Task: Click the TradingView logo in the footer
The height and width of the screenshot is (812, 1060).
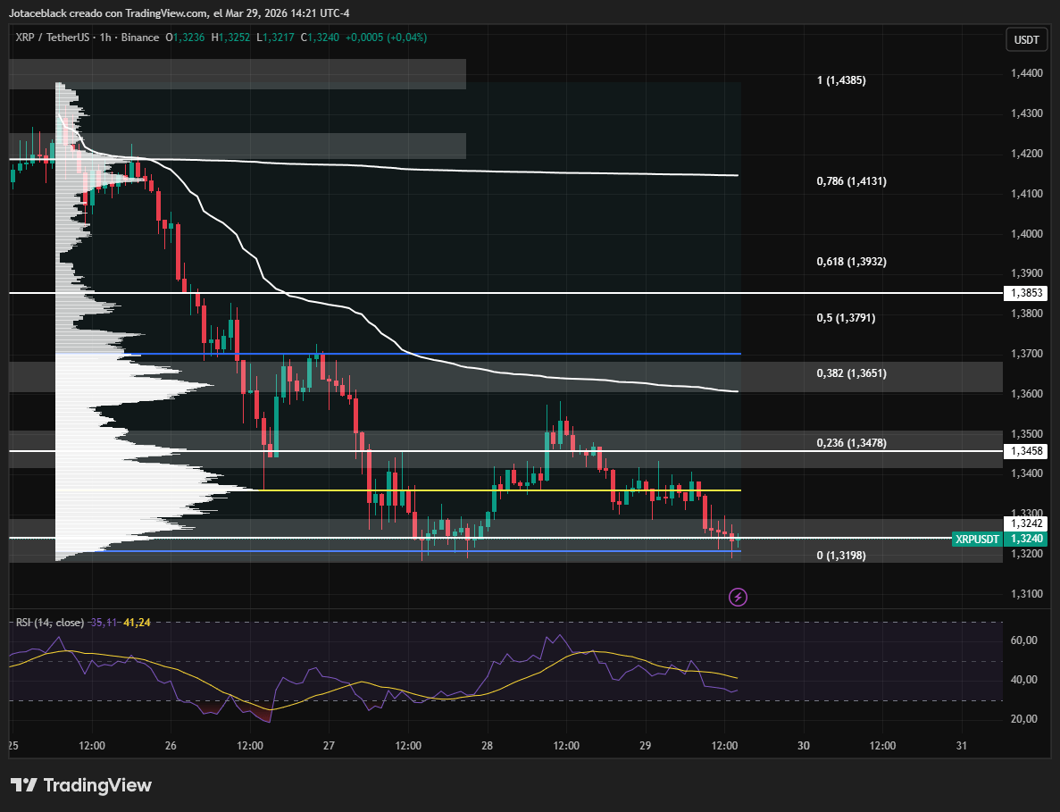Action: [x=82, y=785]
